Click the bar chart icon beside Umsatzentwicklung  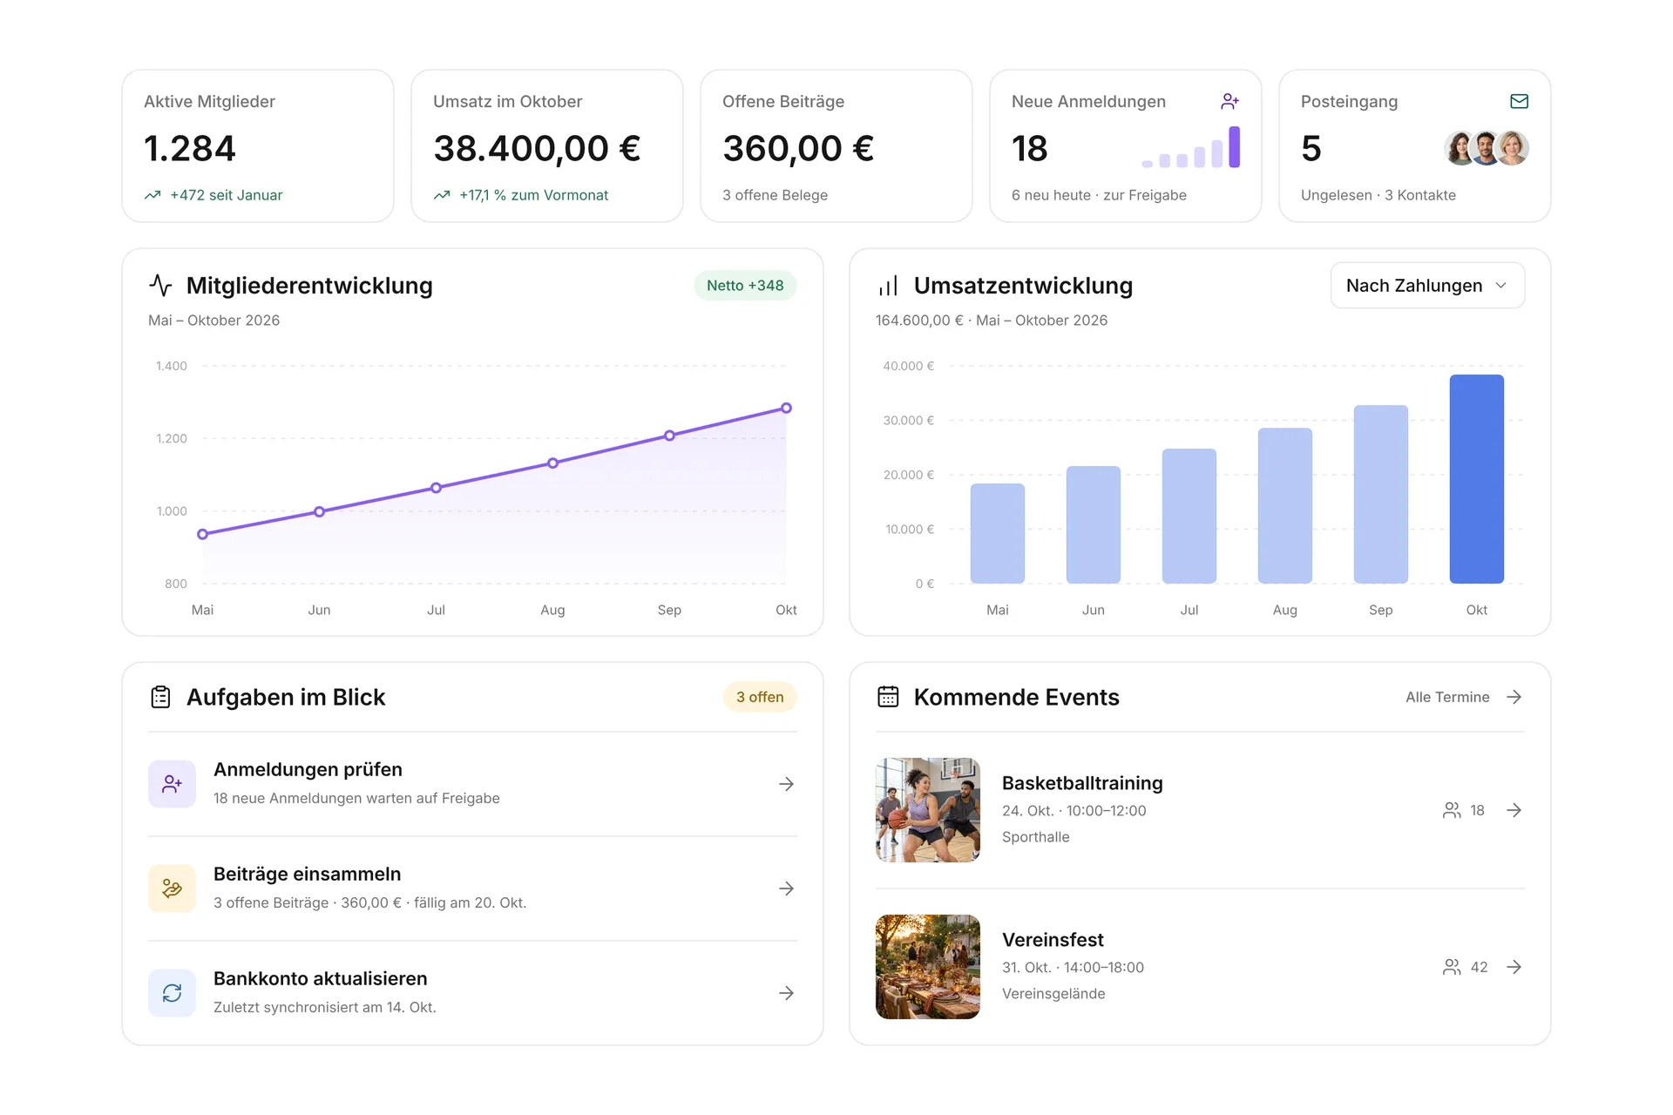point(888,286)
